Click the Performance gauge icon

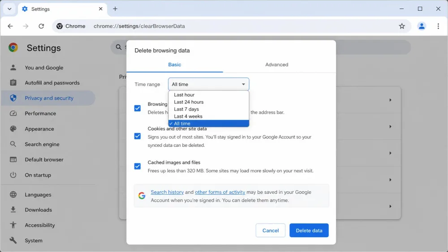(x=13, y=113)
